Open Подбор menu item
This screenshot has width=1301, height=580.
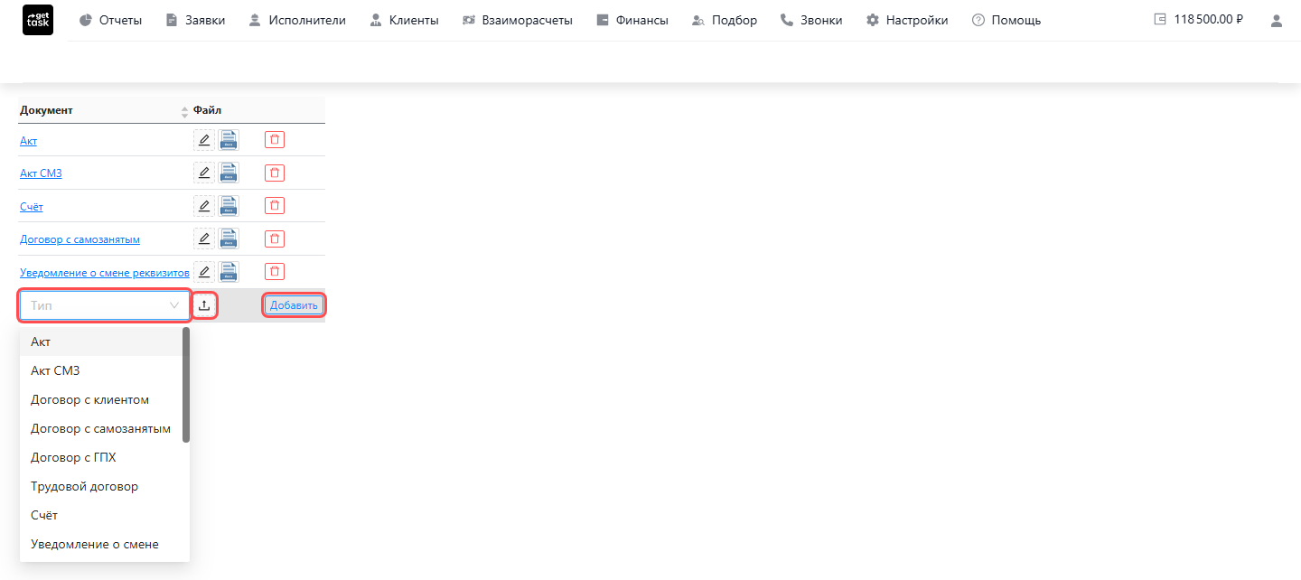pos(725,20)
